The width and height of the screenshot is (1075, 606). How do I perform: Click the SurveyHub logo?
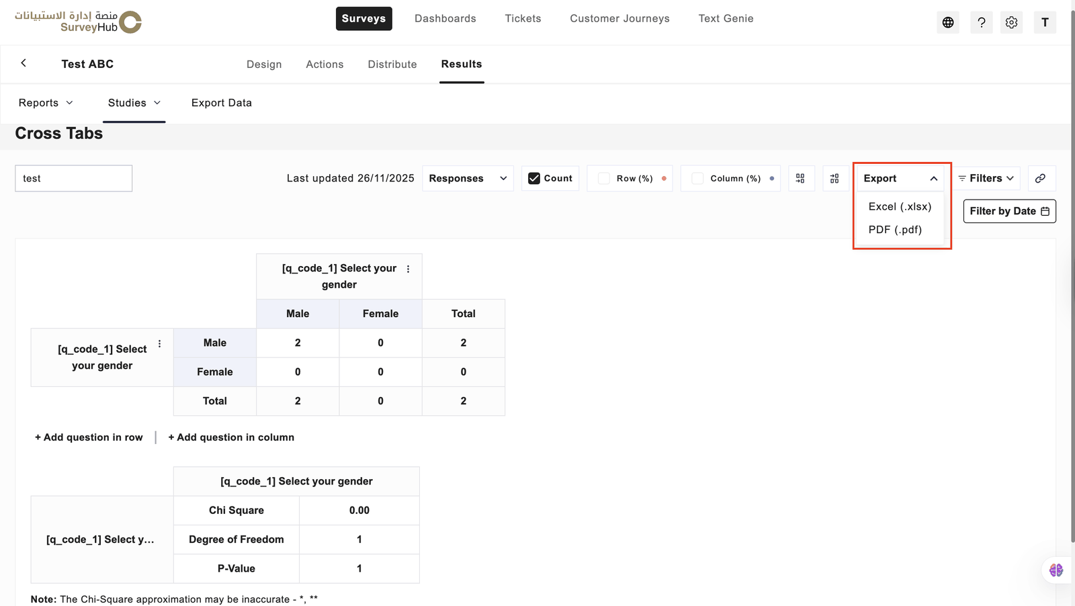79,21
